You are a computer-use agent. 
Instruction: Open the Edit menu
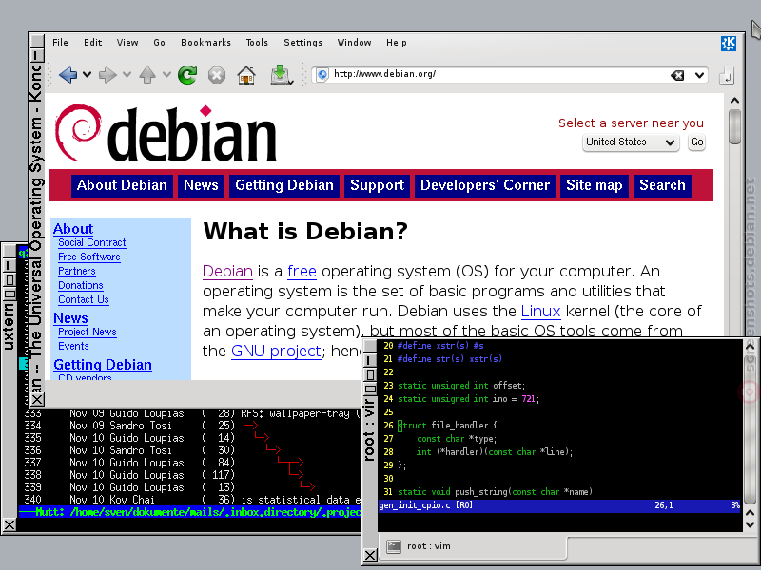pyautogui.click(x=92, y=43)
